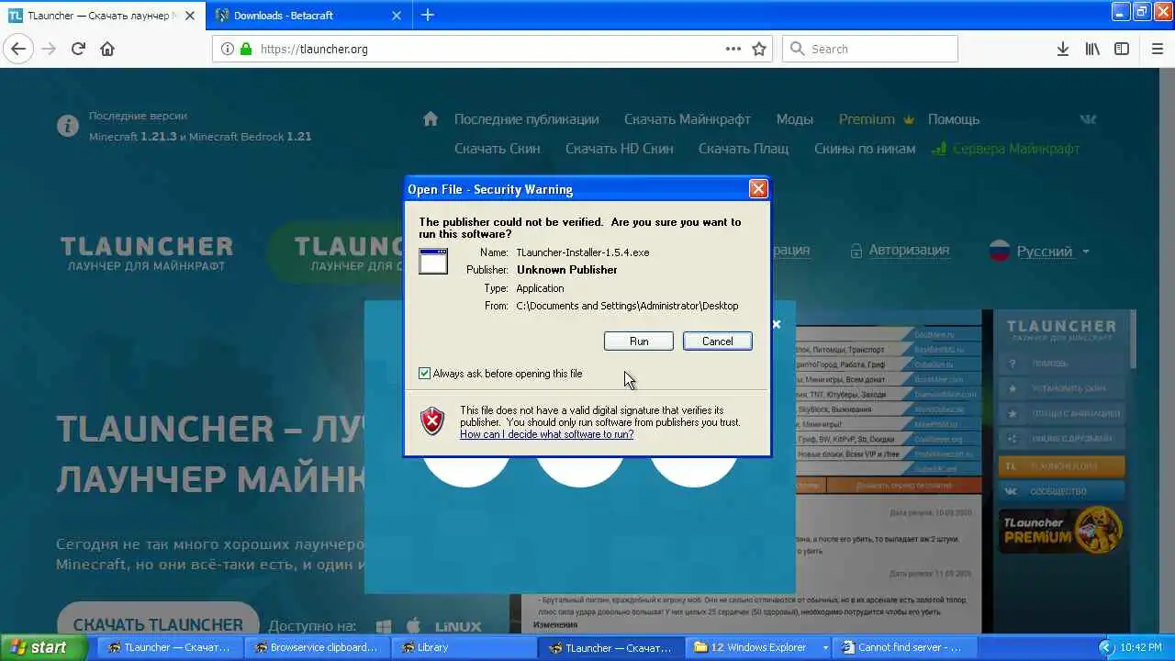Expand hidden tray icons arrow
This screenshot has width=1175, height=661.
point(1105,648)
